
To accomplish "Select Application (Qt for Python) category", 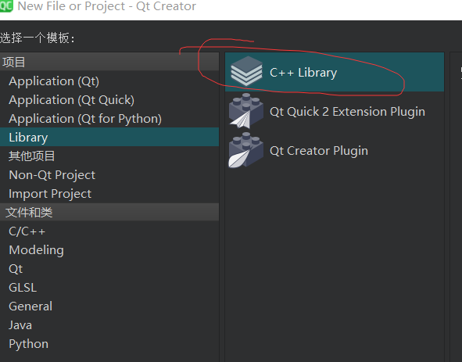I will (109, 119).
